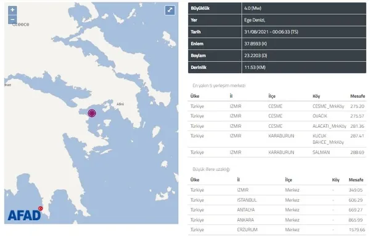Click the Enlem row label
370x249 pixels.
click(x=197, y=44)
